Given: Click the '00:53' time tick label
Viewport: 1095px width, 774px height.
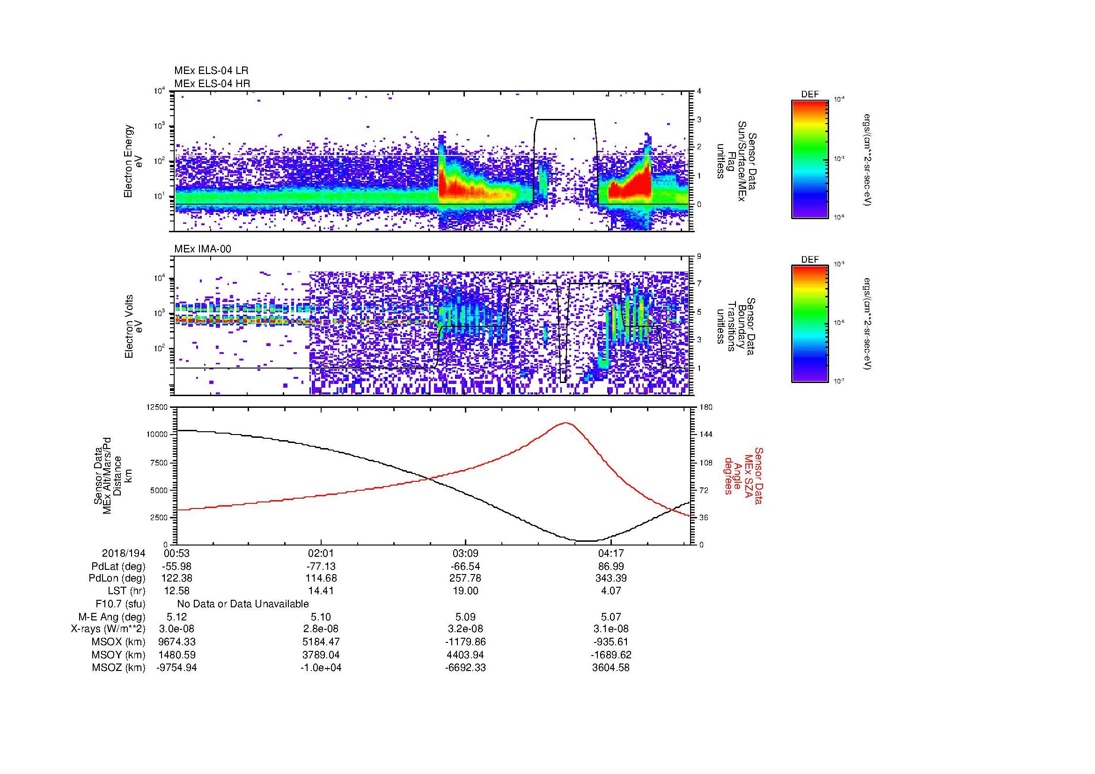Looking at the screenshot, I should coord(177,553).
